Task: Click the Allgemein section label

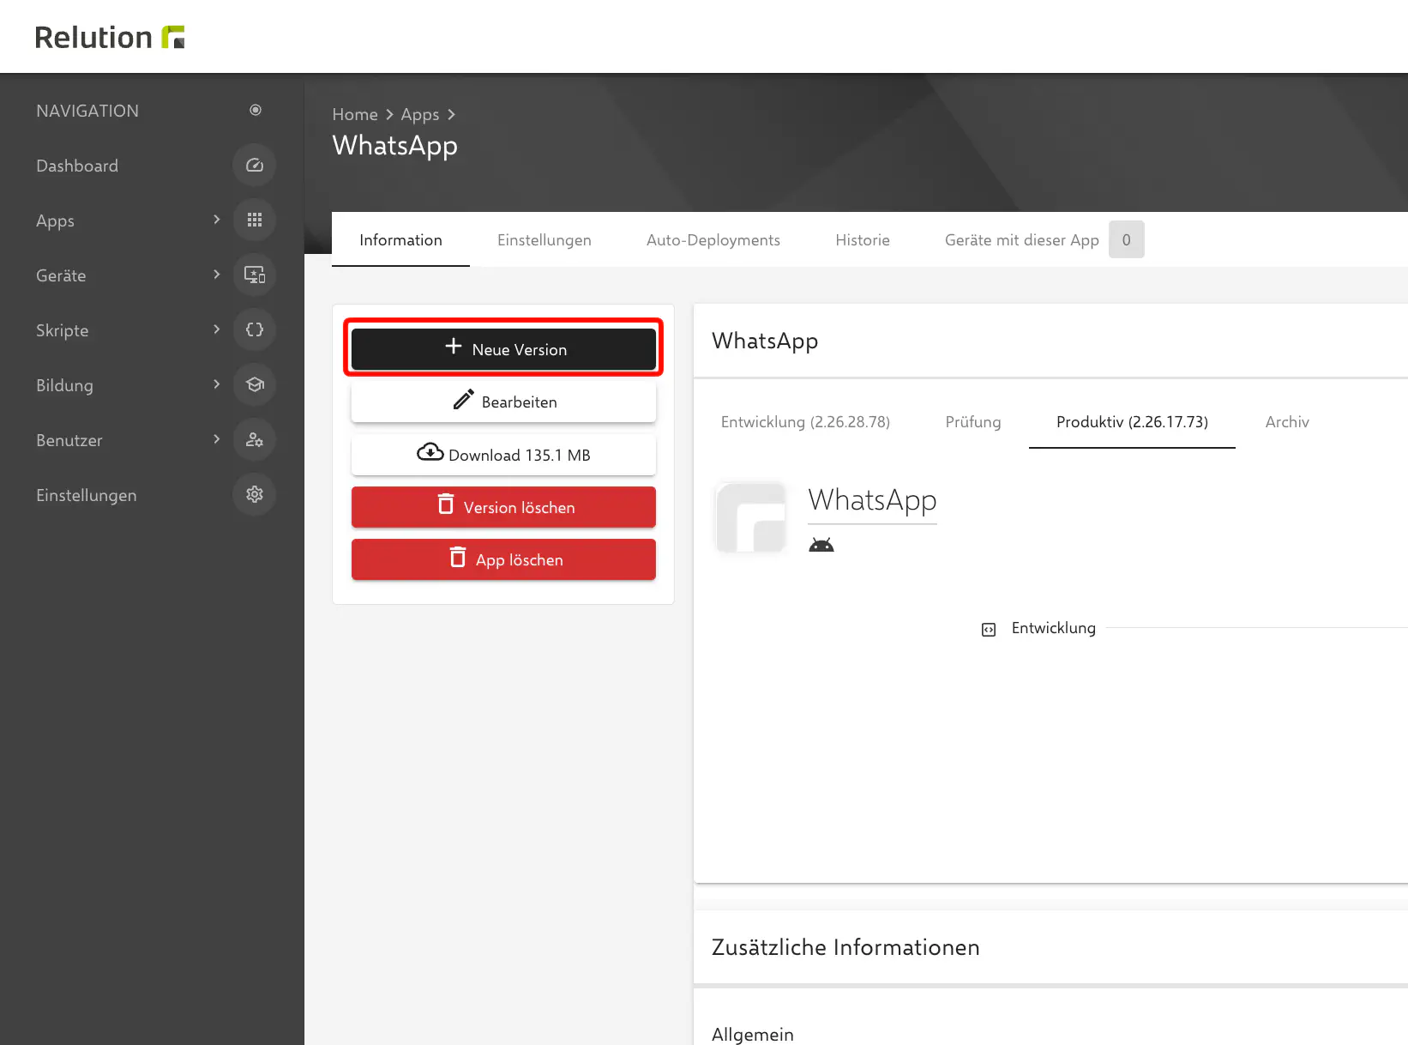Action: point(753,1035)
